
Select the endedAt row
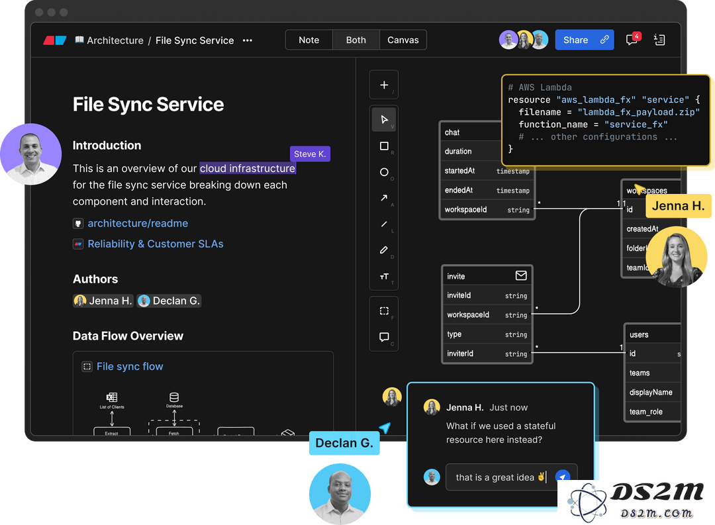click(487, 190)
